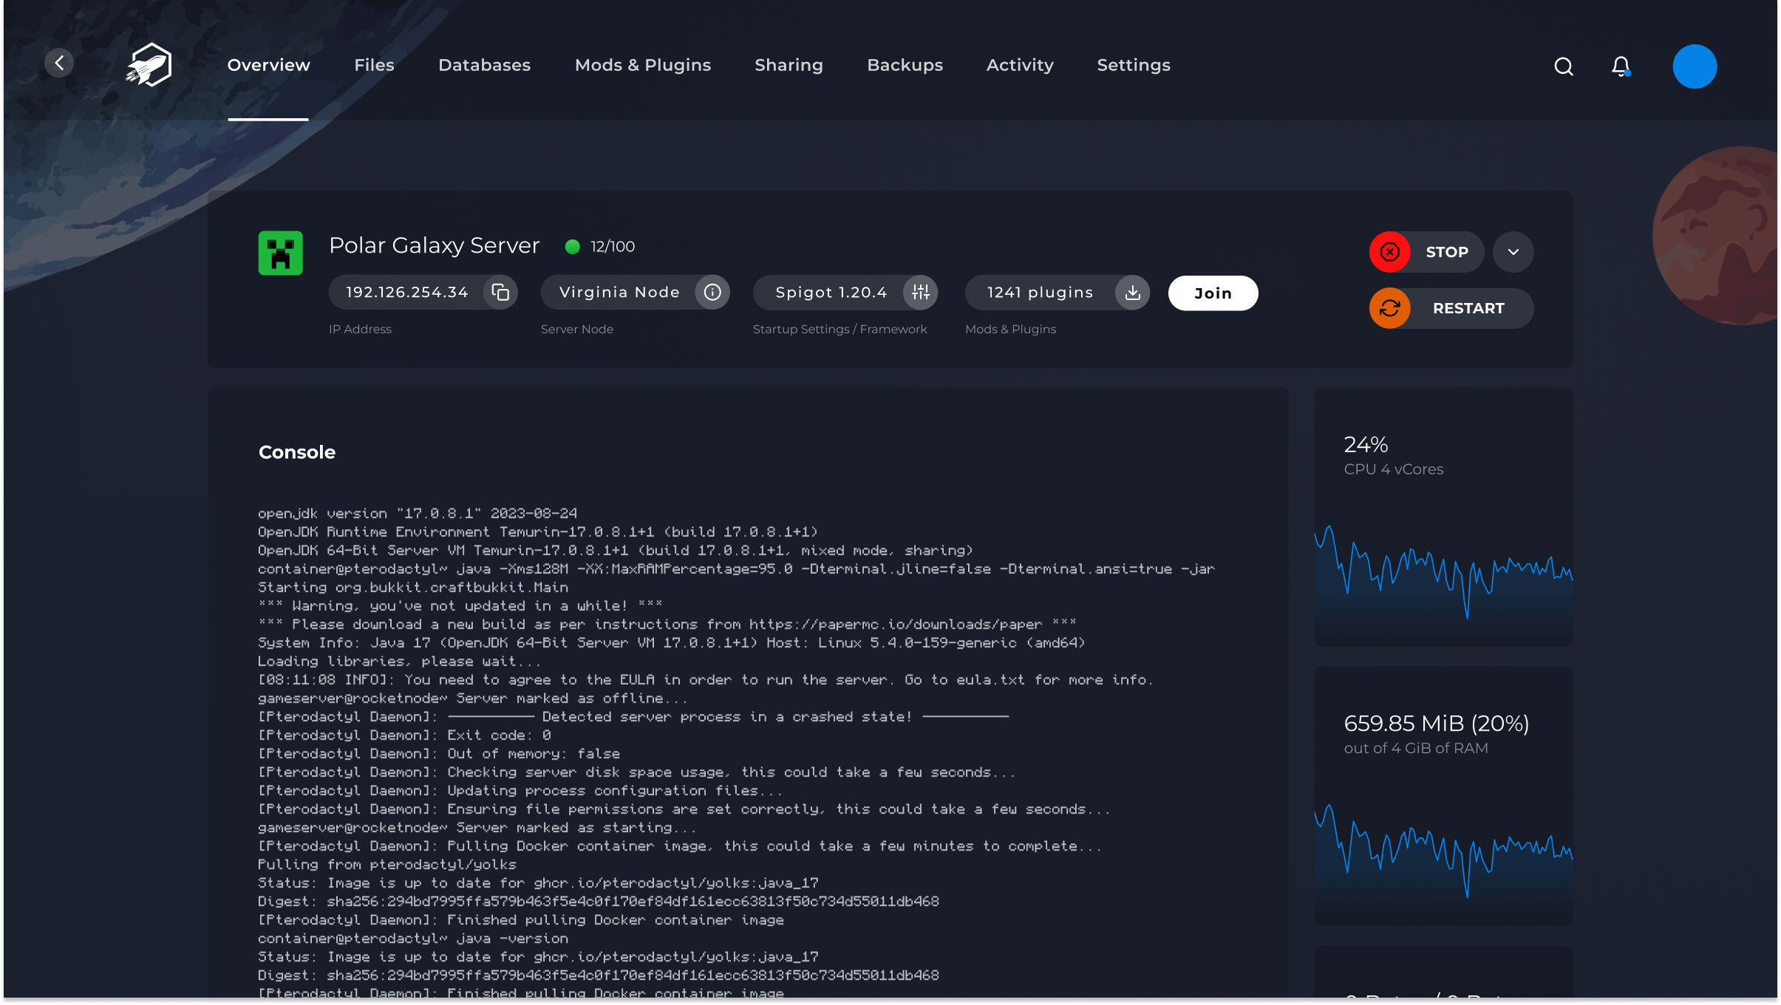Copy the server IP address

pyautogui.click(x=501, y=292)
